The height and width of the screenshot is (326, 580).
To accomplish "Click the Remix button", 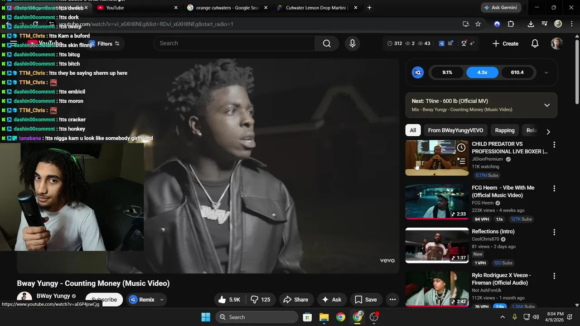I will (142, 299).
